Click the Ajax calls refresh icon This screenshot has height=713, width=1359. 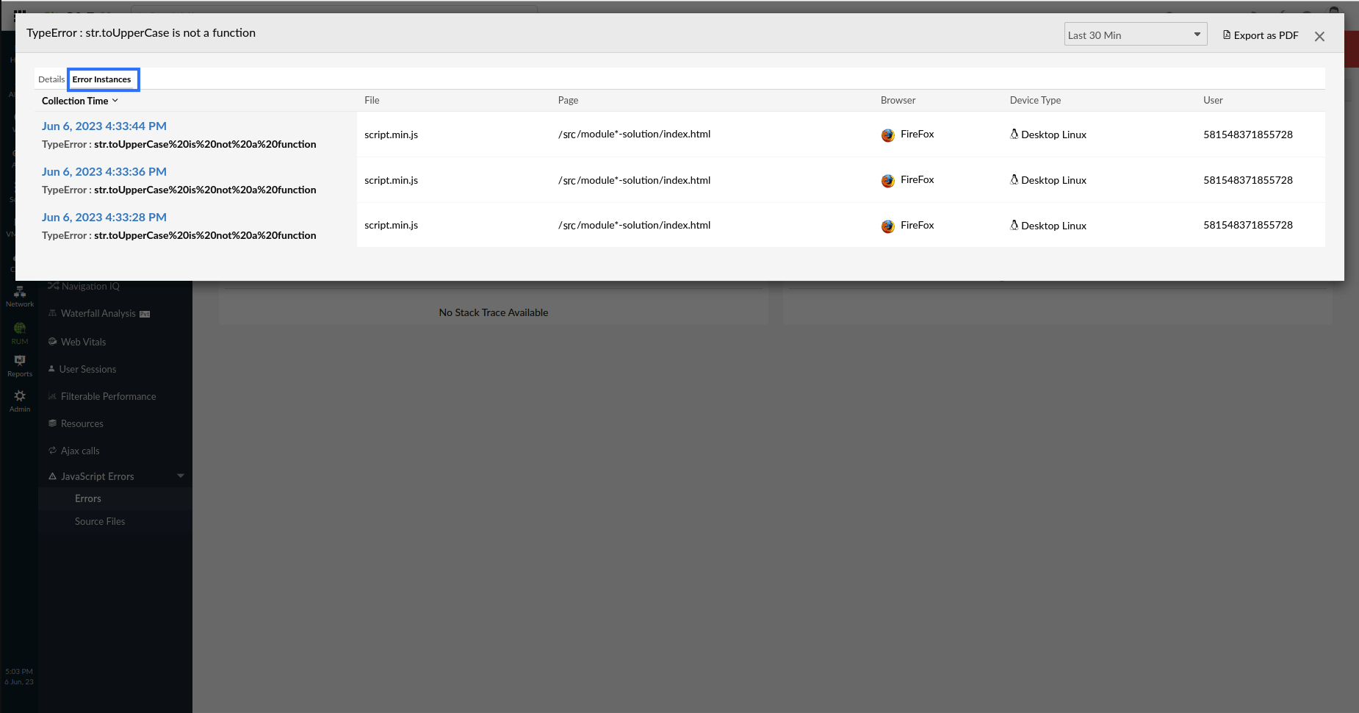[x=52, y=450]
